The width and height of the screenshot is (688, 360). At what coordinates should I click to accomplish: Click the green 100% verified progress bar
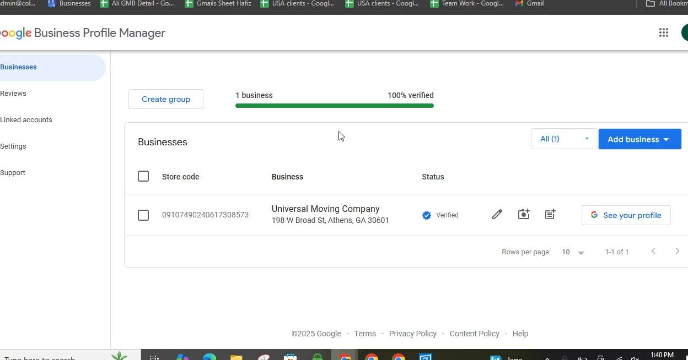(335, 106)
